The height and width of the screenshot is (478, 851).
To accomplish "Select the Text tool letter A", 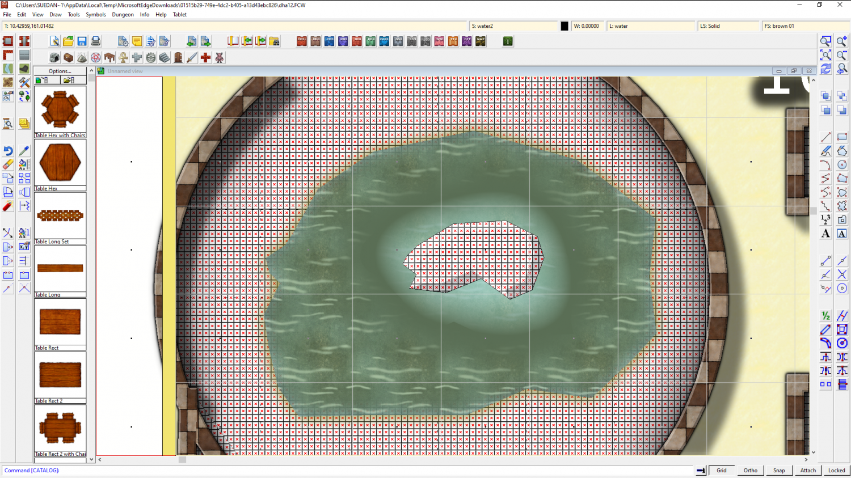I will [x=825, y=234].
